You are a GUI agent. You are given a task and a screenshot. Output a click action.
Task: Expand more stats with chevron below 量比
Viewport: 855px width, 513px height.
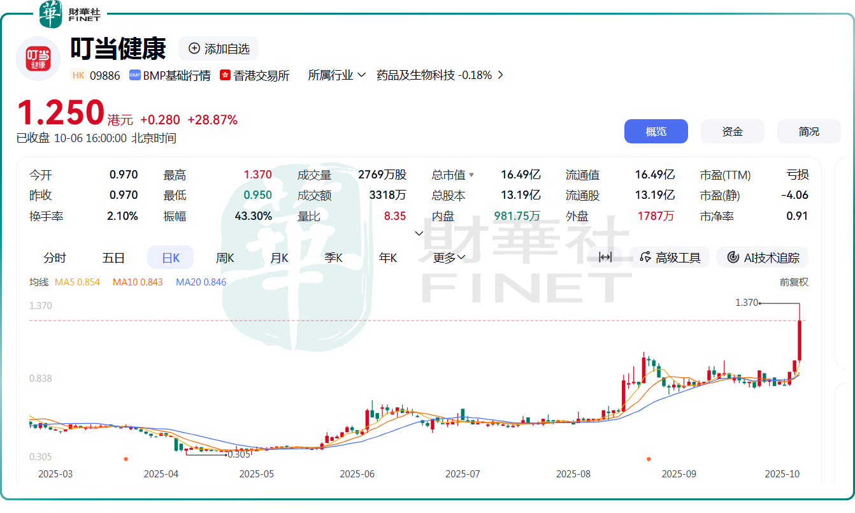(419, 233)
